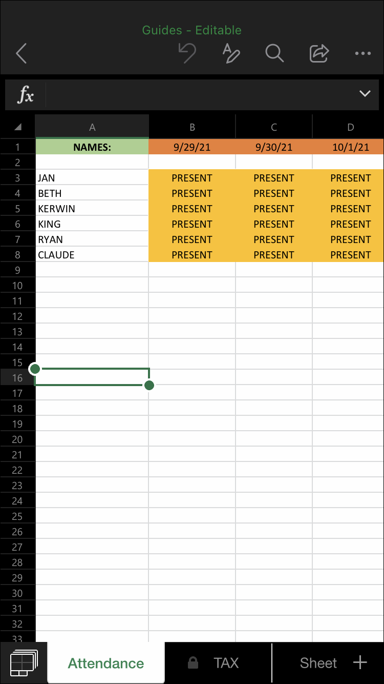Select column B header

click(x=192, y=127)
